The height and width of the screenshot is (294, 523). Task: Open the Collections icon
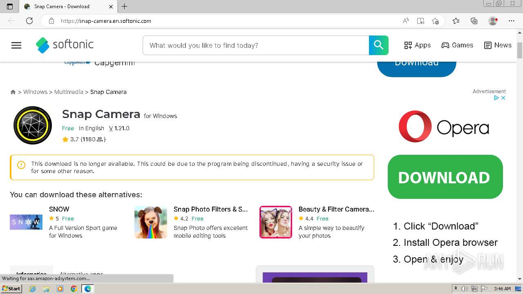click(474, 21)
